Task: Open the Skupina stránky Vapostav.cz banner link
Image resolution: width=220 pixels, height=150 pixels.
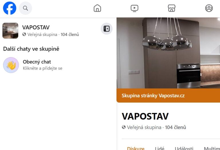Action: coord(153,96)
